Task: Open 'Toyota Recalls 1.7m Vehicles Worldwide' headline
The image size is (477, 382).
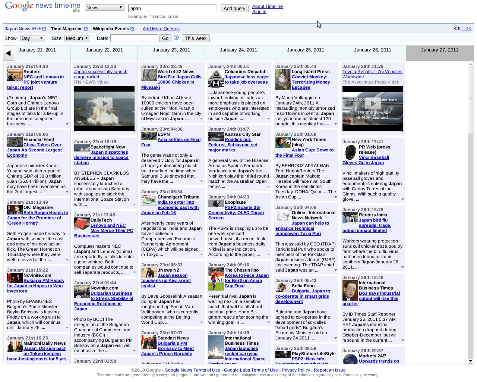Action: [372, 74]
